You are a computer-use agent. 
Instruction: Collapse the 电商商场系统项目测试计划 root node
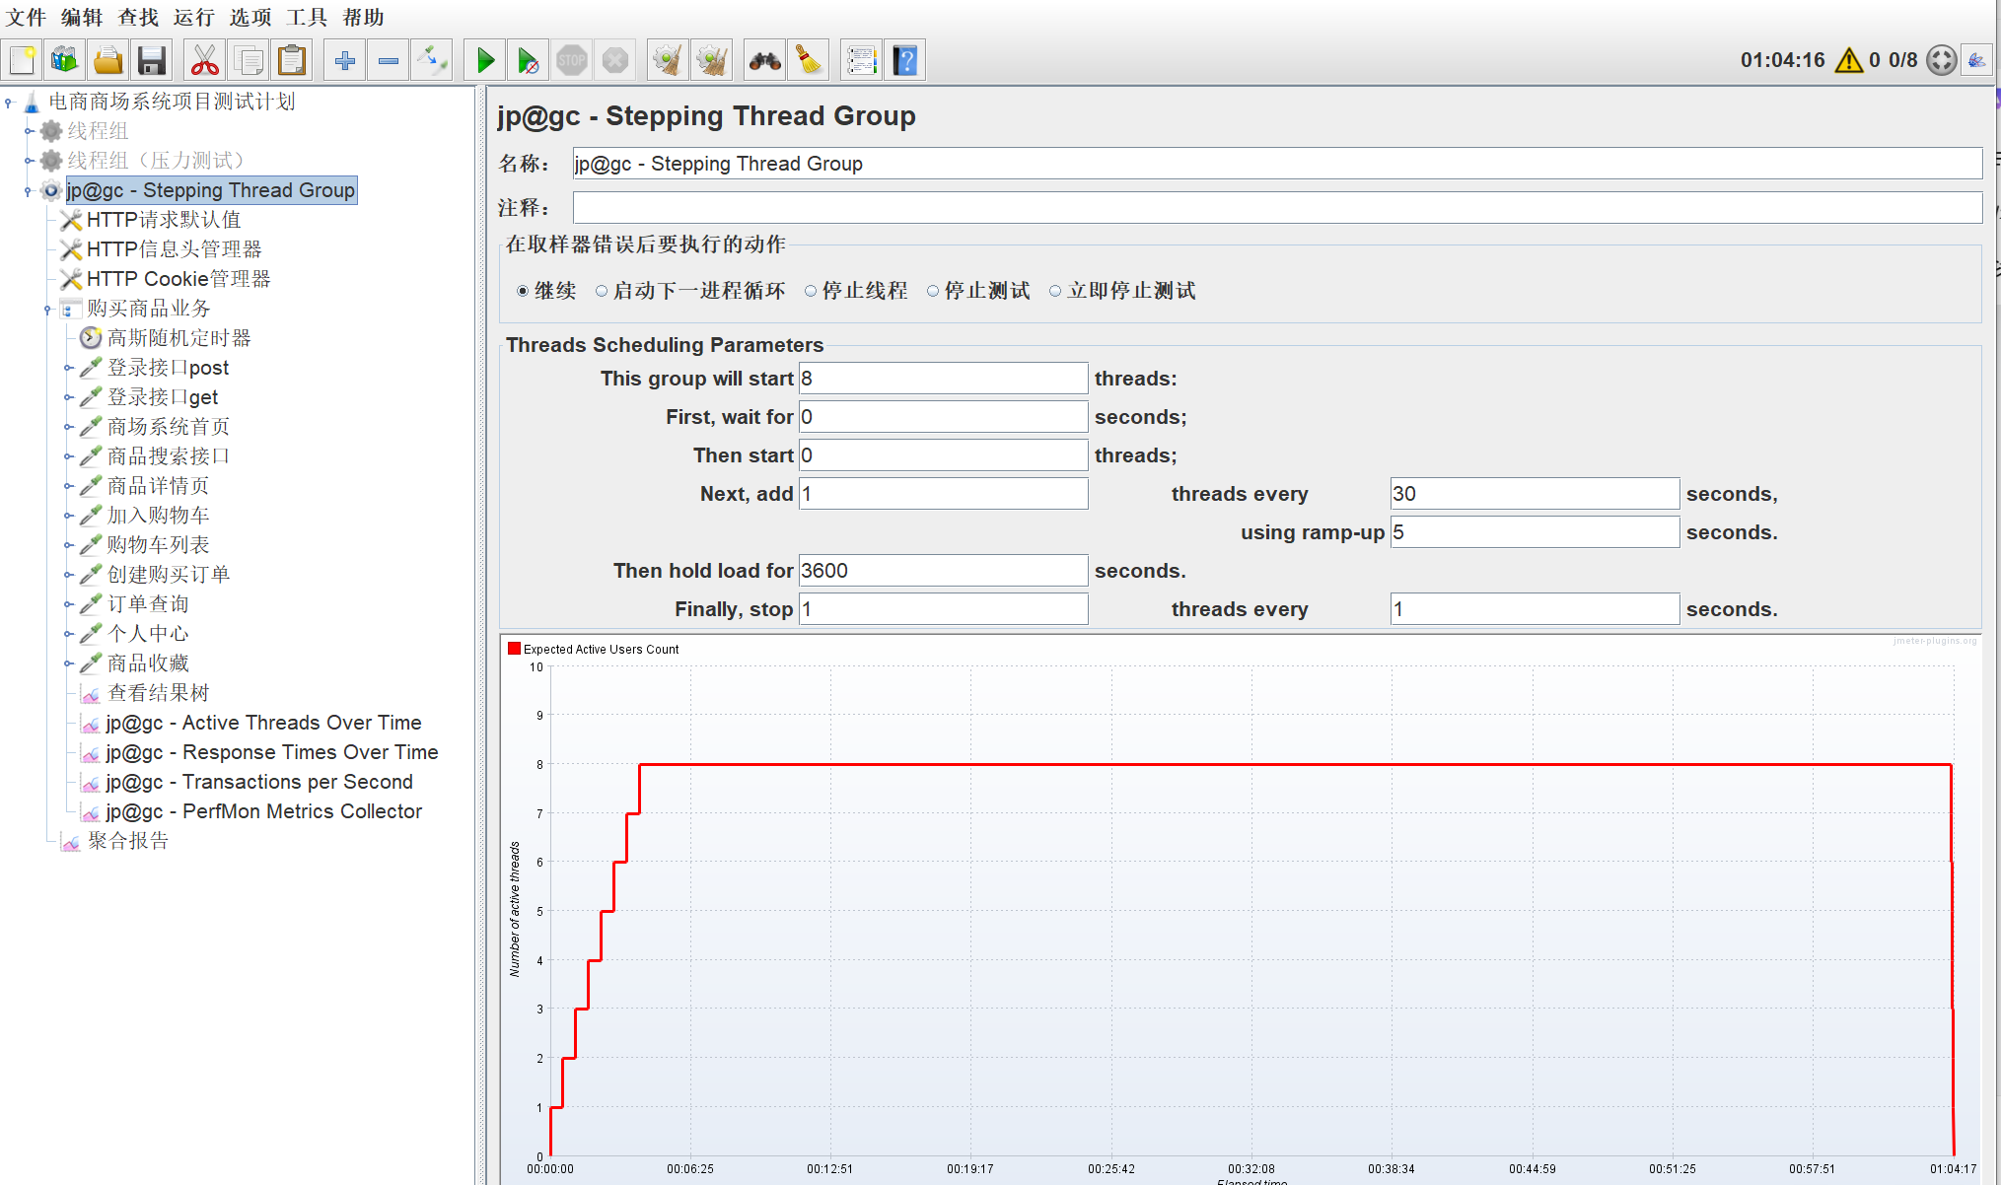coord(9,102)
